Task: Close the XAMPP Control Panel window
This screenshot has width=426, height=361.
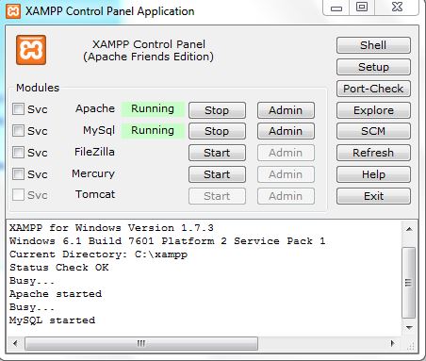Action: (397, 7)
